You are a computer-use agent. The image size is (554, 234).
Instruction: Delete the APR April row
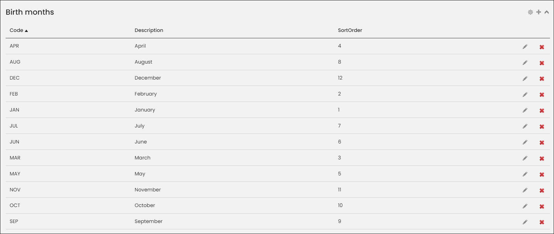(x=542, y=47)
